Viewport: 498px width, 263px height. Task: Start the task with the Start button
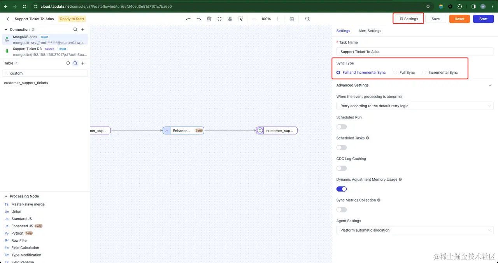[483, 19]
